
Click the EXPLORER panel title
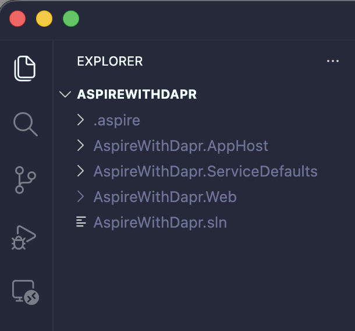point(109,61)
